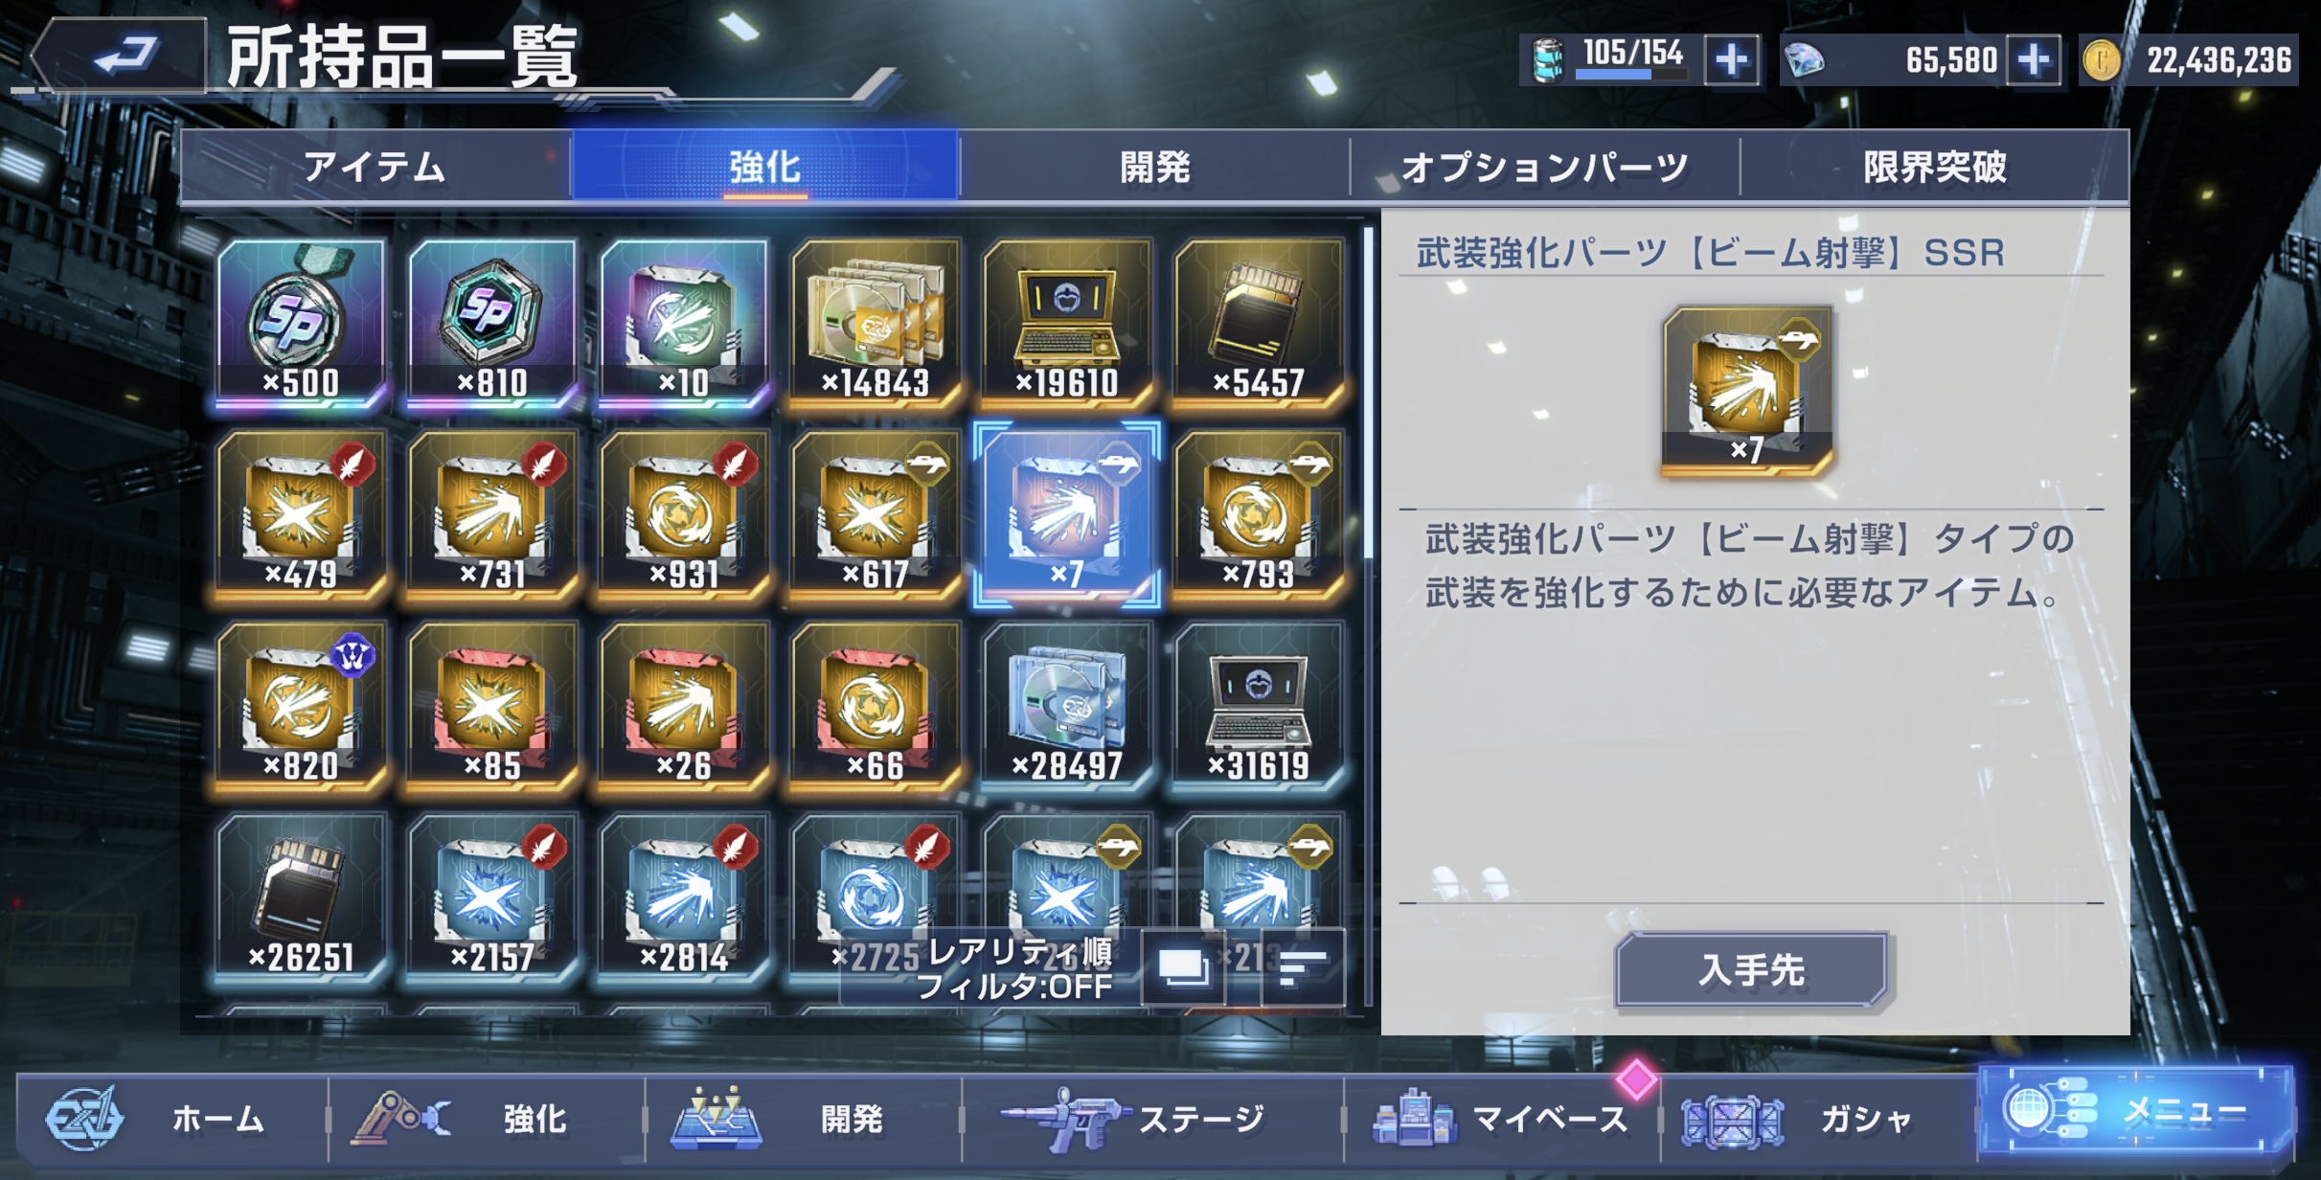Select the gold laptop item x19610
The height and width of the screenshot is (1180, 2321).
[1067, 323]
